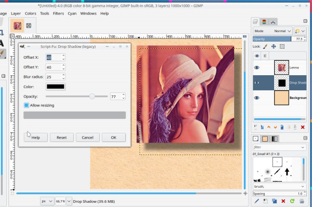312x207 pixels.
Task: Click the Cancel button
Action: click(88, 137)
